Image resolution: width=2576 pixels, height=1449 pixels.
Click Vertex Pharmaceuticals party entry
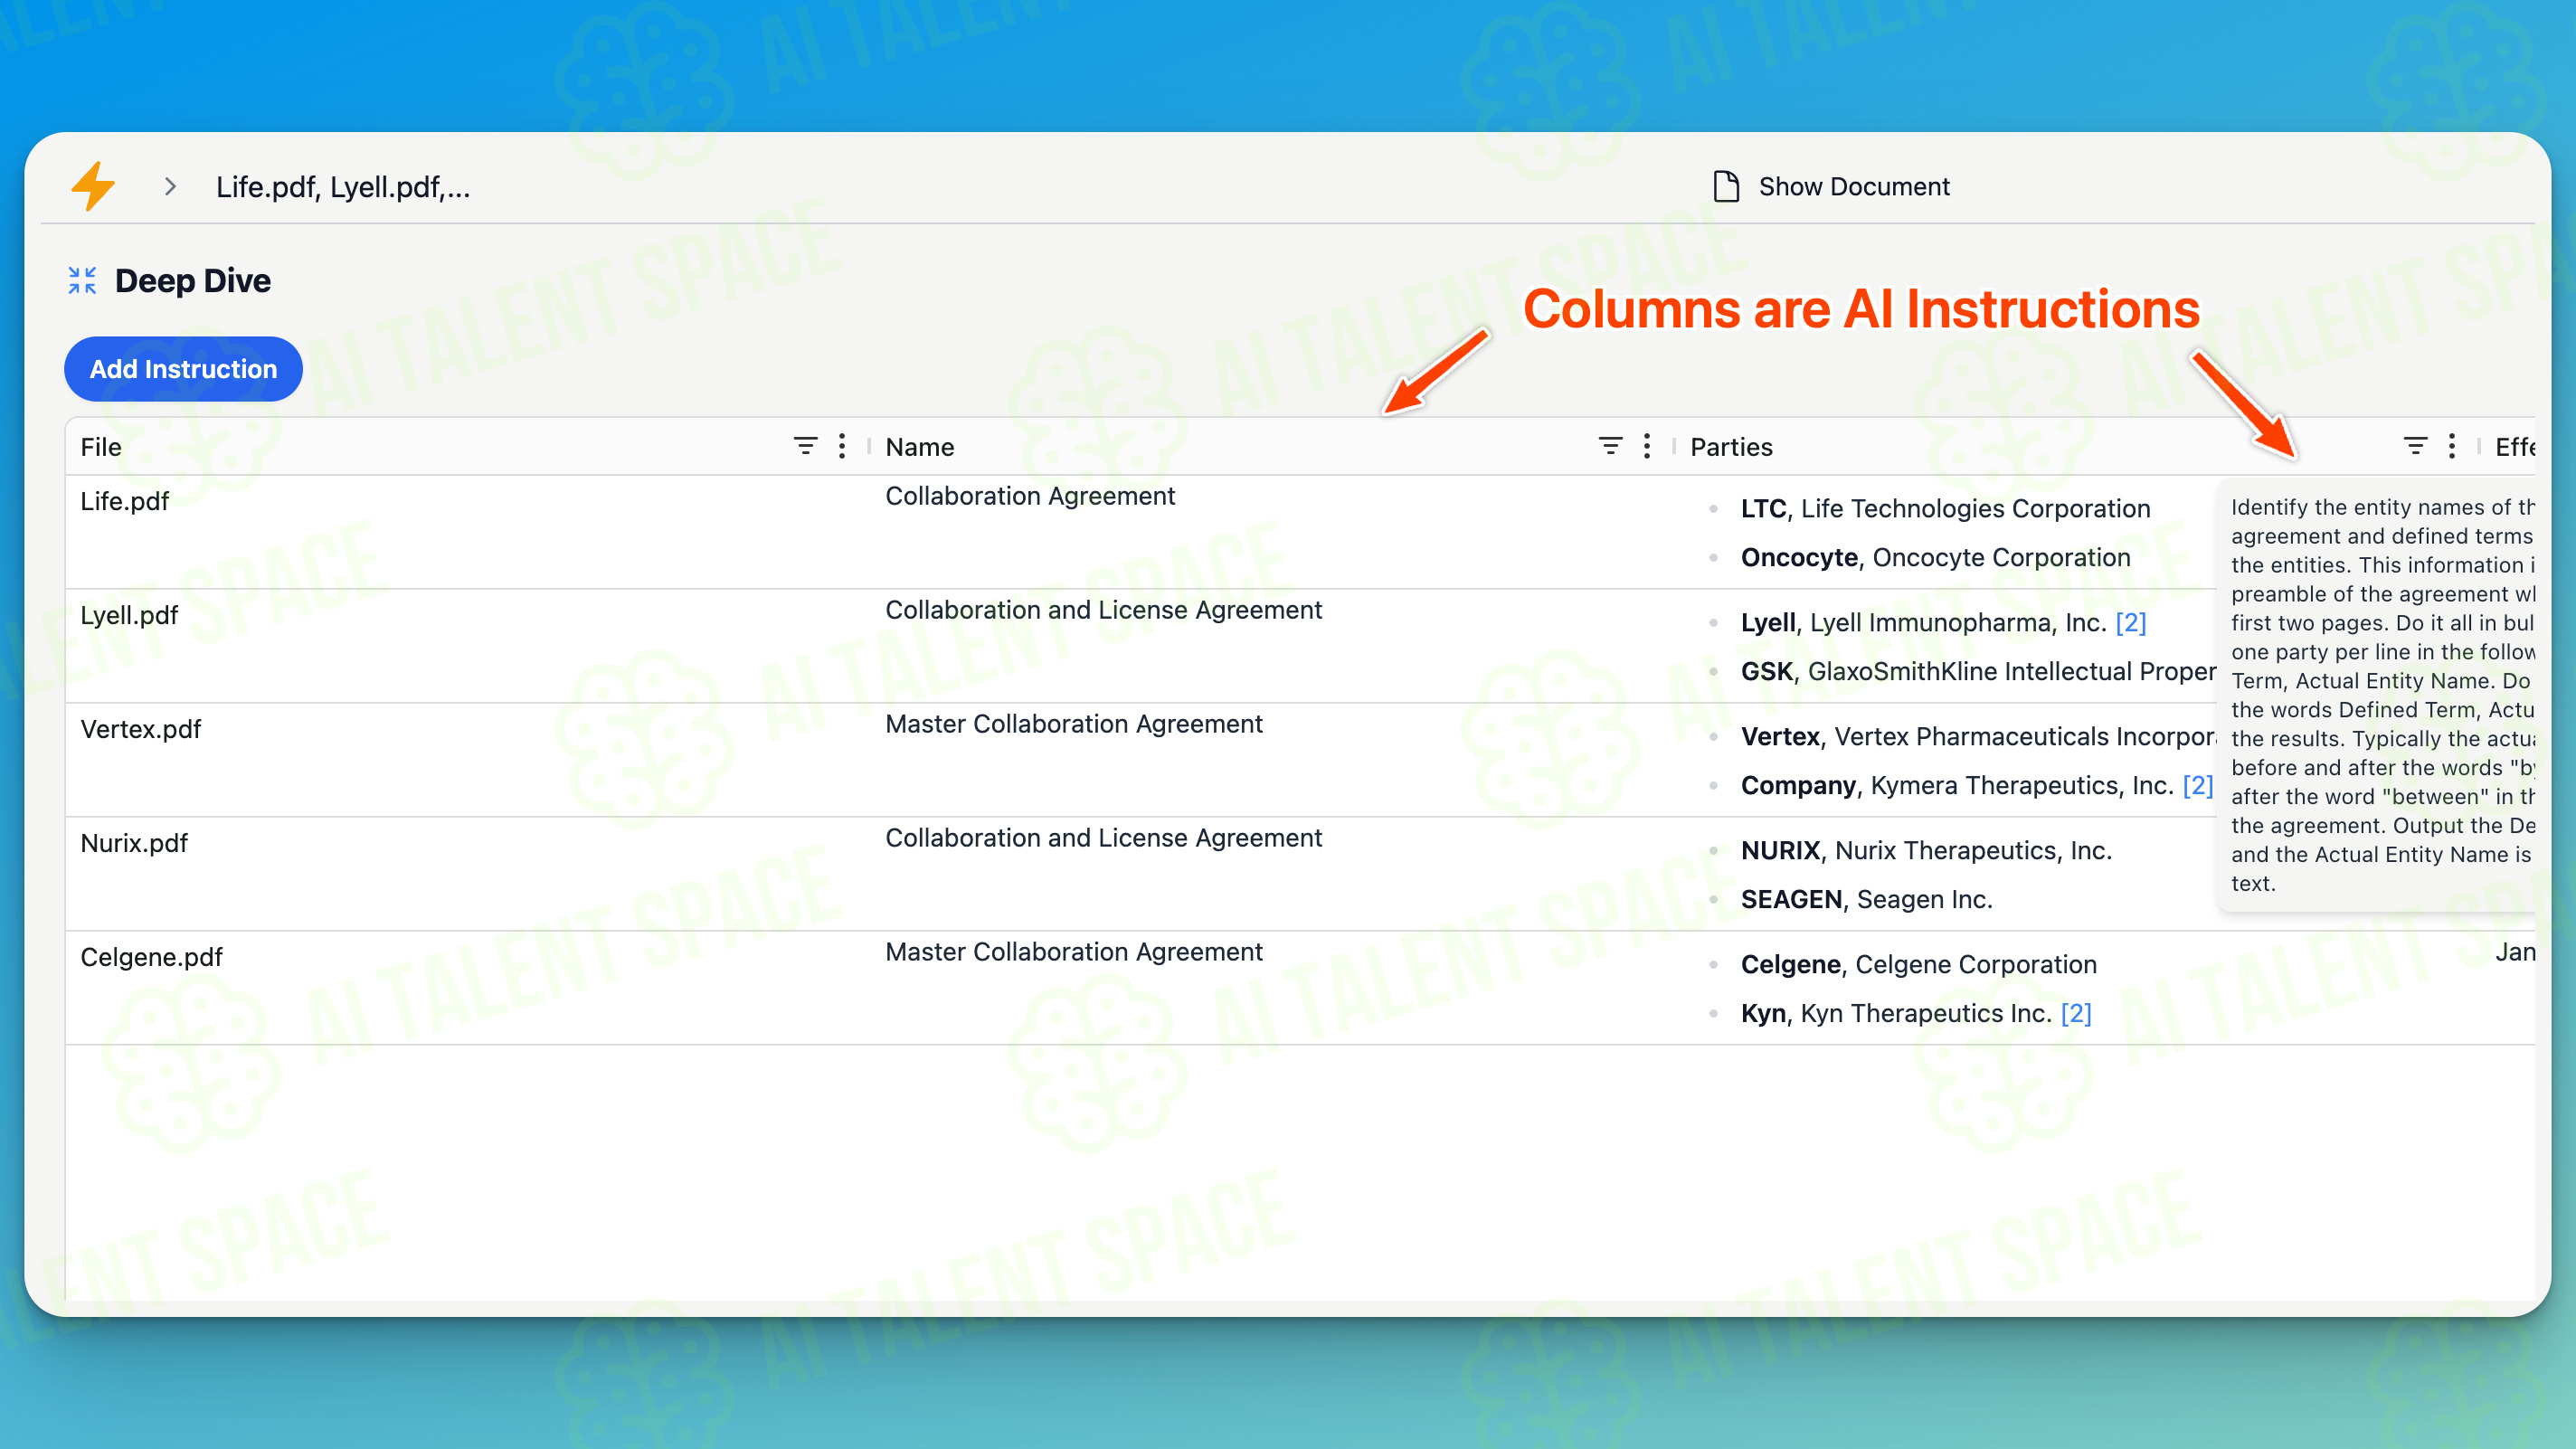click(x=1978, y=736)
